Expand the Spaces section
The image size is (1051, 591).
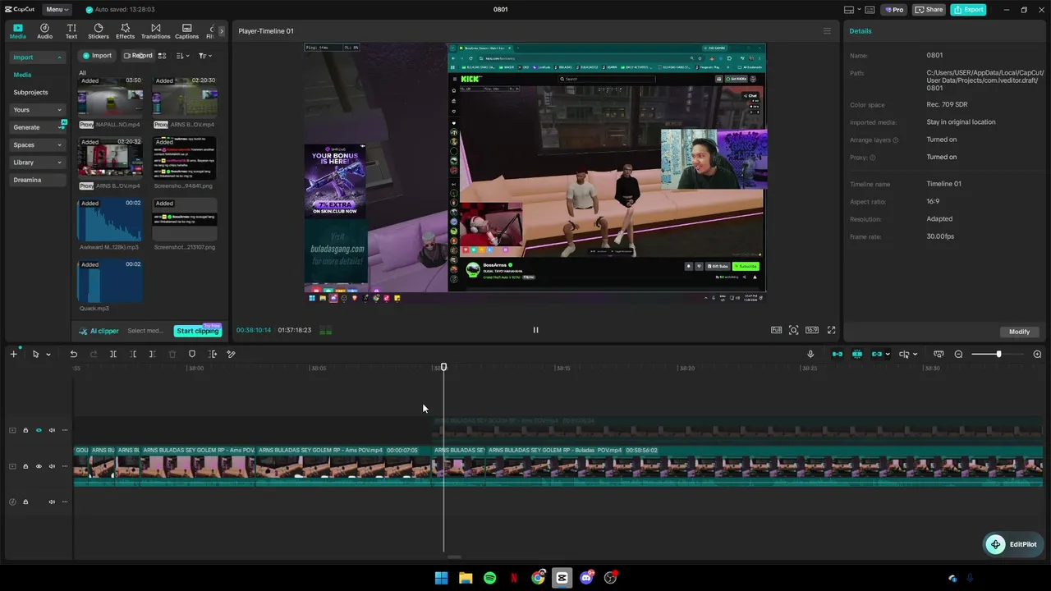[37, 145]
